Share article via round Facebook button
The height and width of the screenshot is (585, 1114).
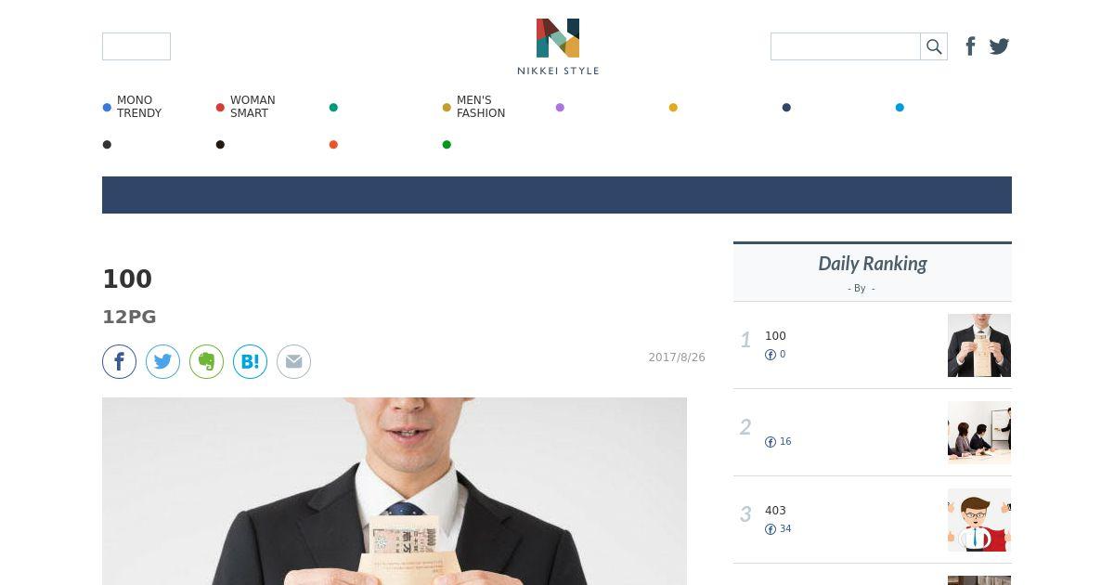coord(119,361)
